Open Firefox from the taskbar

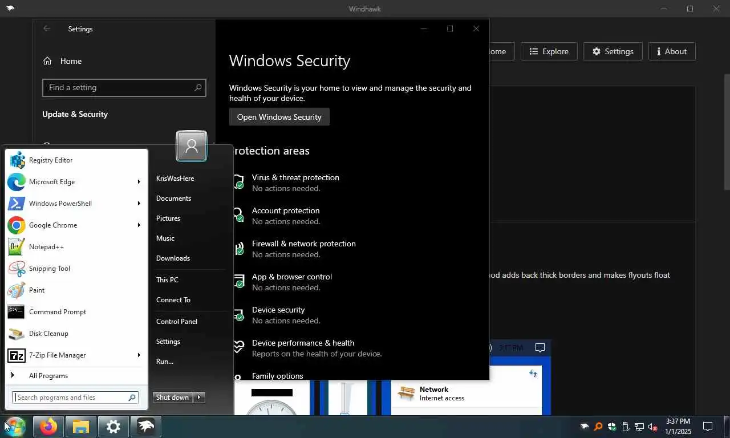click(x=48, y=427)
